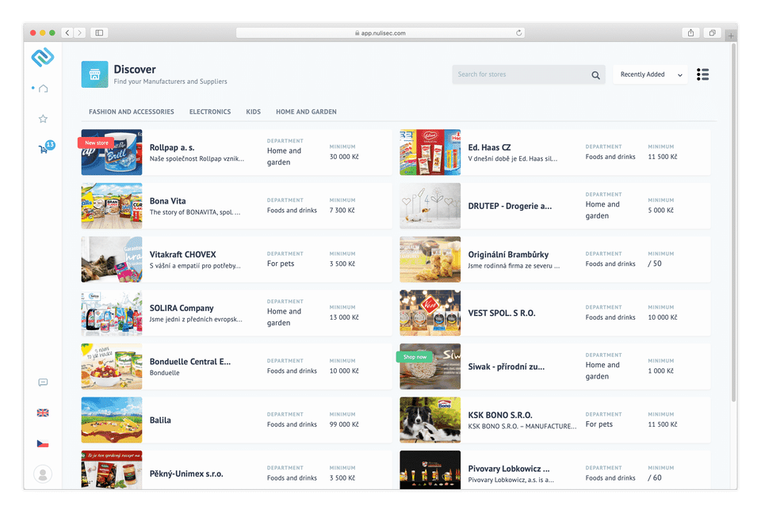Show Safari tab overview
The image size is (761, 513).
click(x=712, y=33)
